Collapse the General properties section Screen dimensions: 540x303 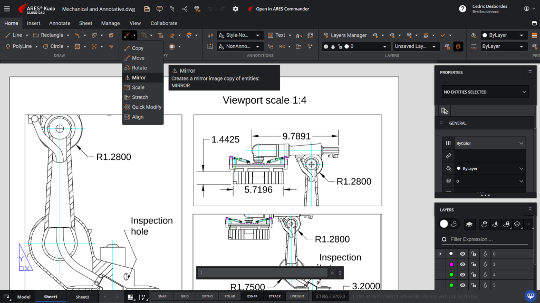pos(441,123)
